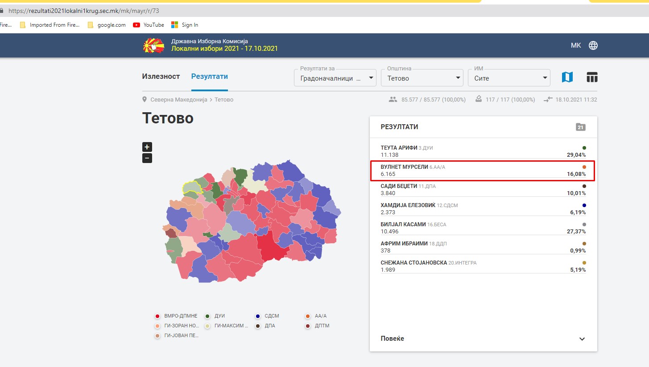Open the Општина dropdown showing Тетово

coord(422,78)
